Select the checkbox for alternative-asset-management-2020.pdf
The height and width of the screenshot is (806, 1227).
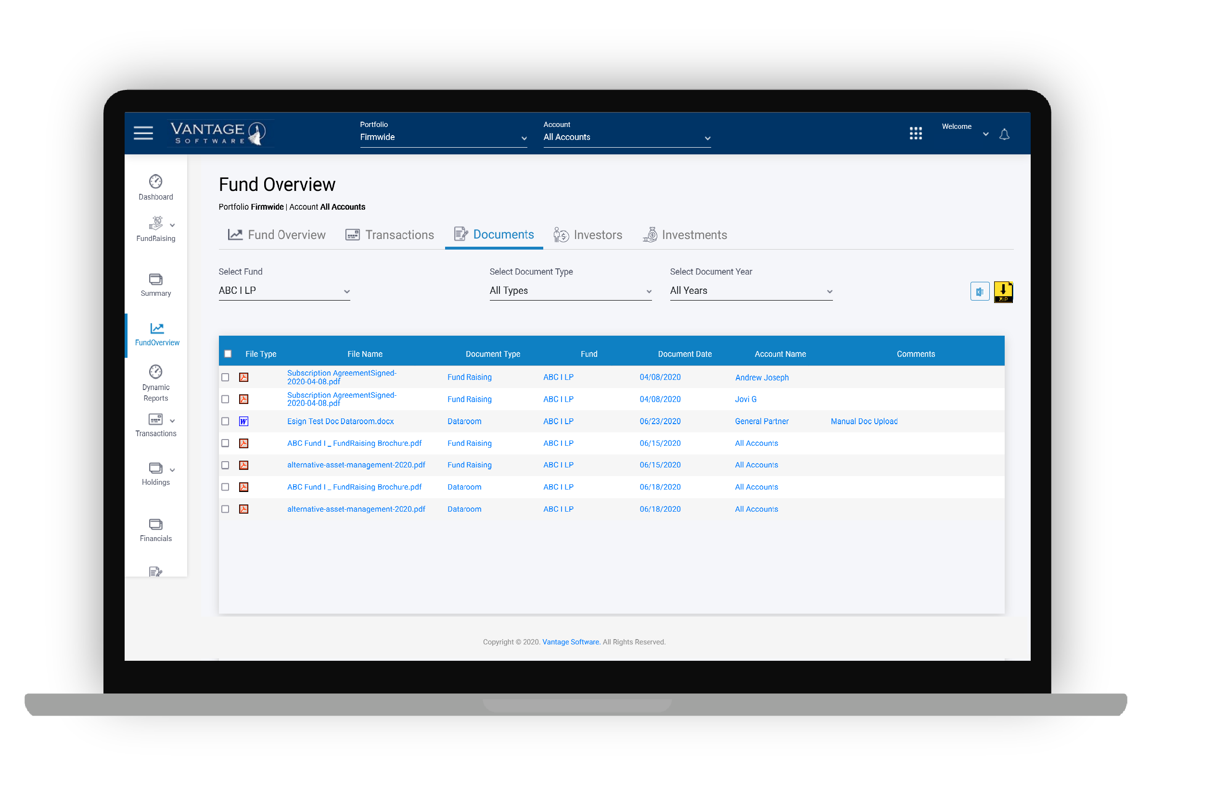[x=225, y=465]
